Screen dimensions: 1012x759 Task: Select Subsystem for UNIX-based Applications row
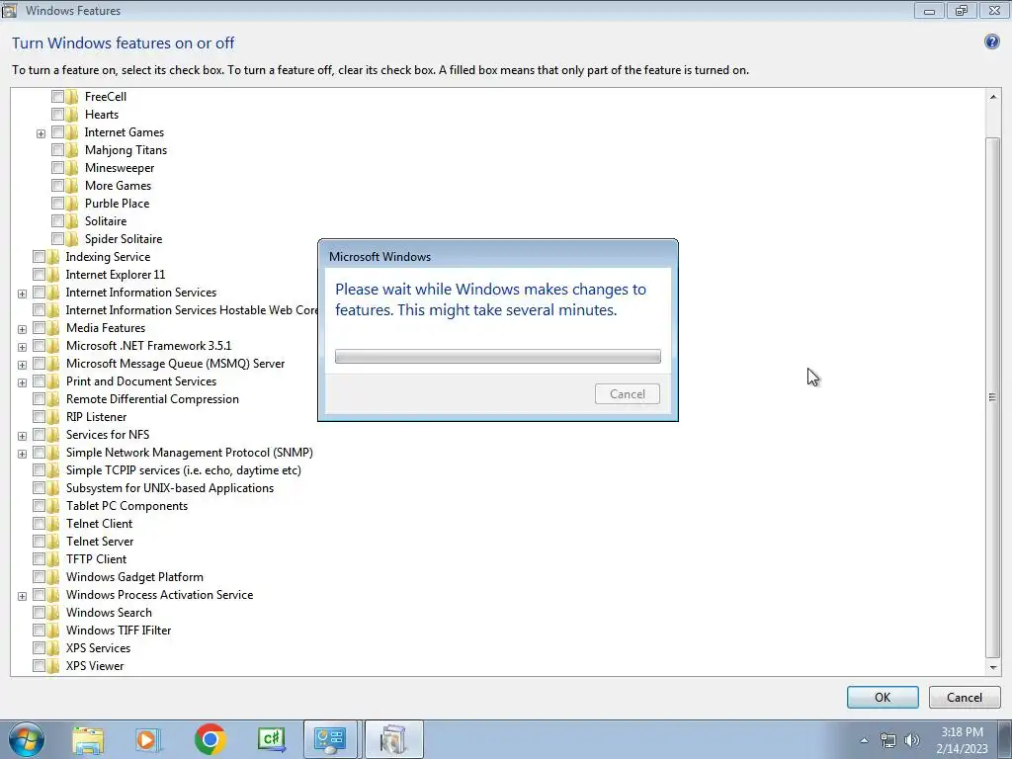(170, 488)
